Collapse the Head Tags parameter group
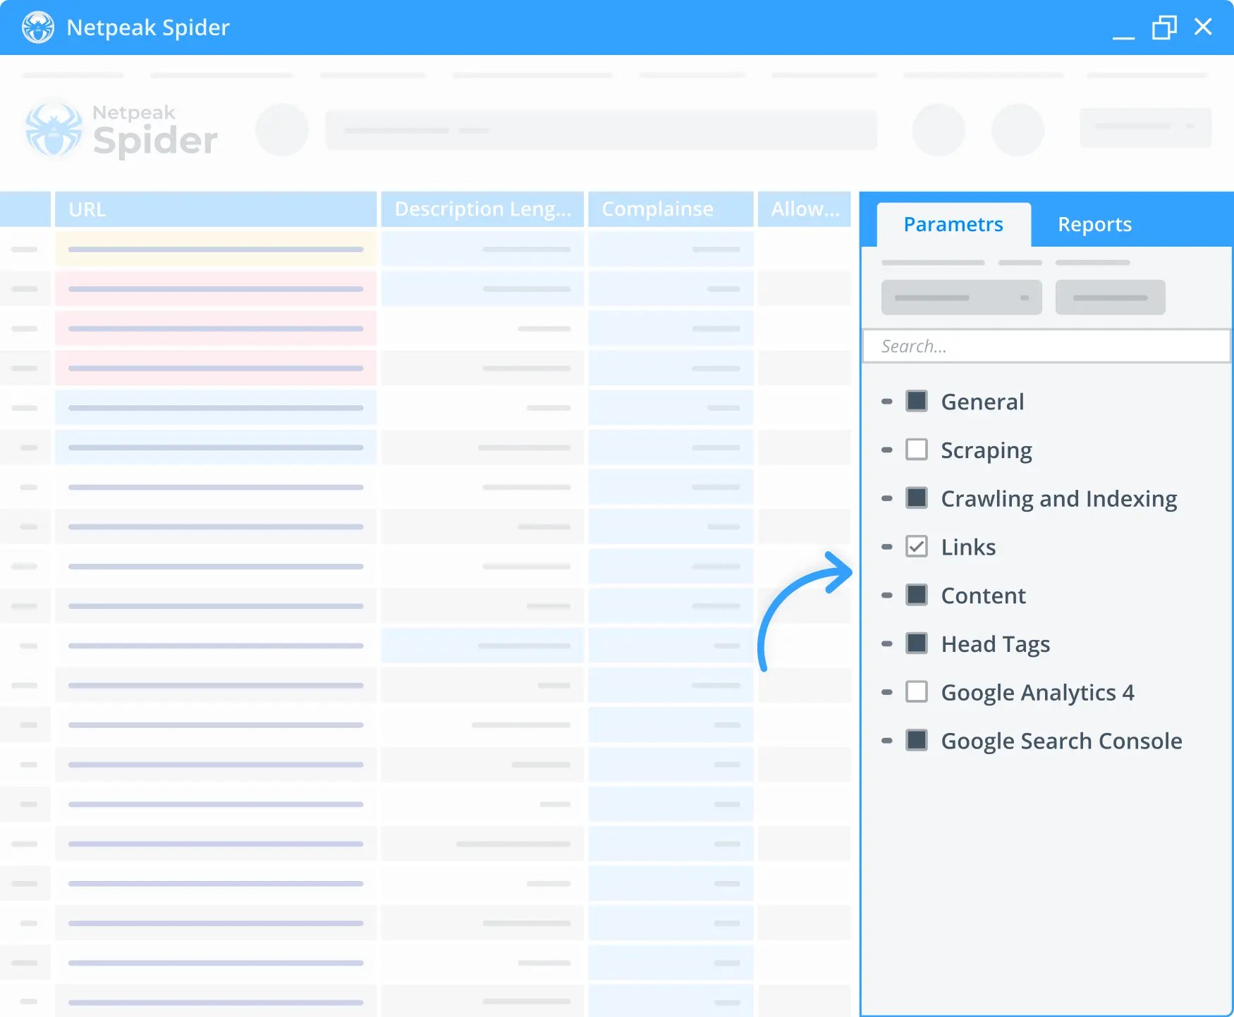The width and height of the screenshot is (1234, 1017). 886,643
